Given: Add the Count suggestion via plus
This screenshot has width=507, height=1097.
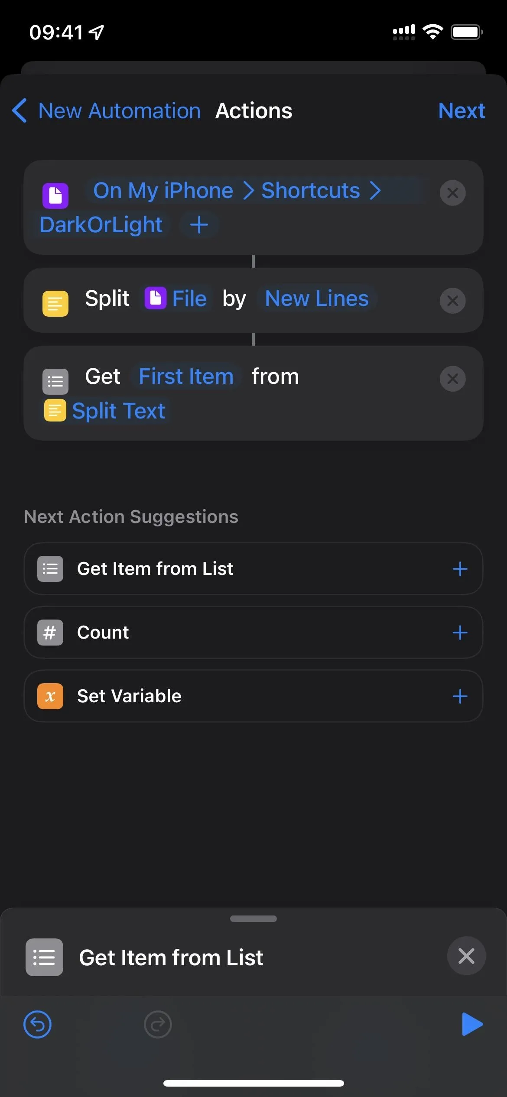Looking at the screenshot, I should 460,633.
